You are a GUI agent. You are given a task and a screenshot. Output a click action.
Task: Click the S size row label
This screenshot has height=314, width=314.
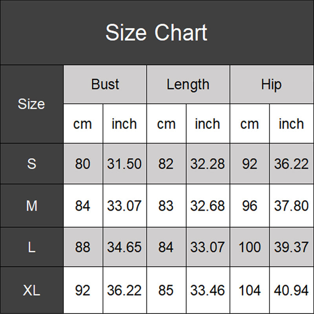click(31, 164)
